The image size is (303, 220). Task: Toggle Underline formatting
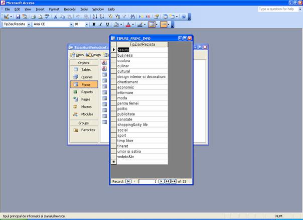pos(107,24)
